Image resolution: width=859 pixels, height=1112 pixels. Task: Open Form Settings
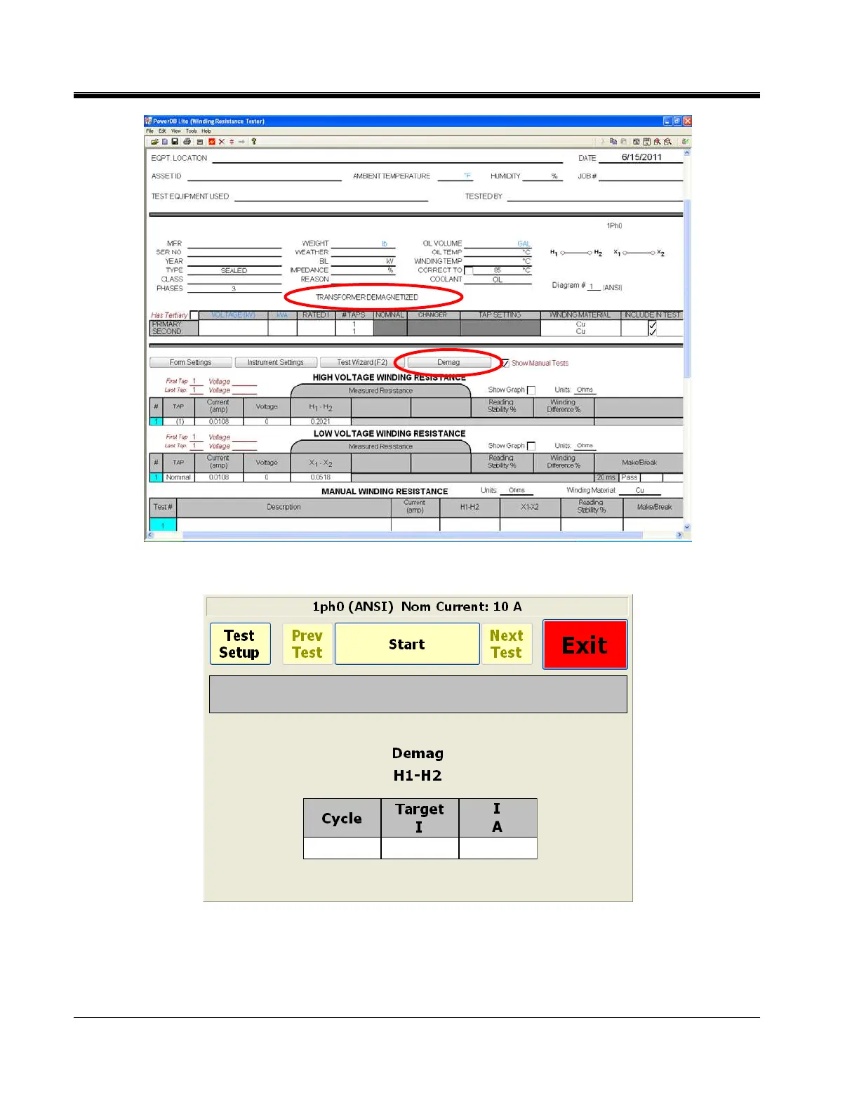point(190,363)
